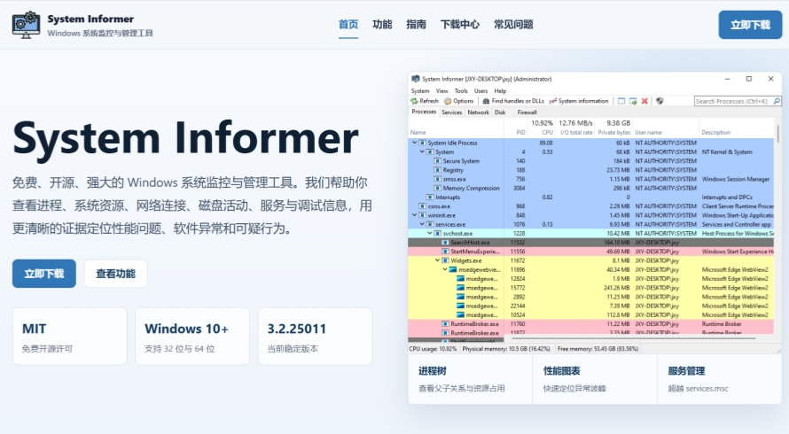
Task: Click 立即下载 button next to 查看功能
Action: pos(44,274)
